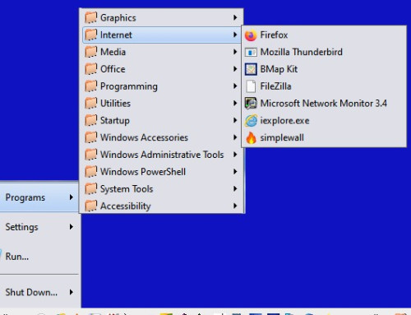Run iexplore.exe
The width and height of the screenshot is (411, 315).
click(324, 121)
